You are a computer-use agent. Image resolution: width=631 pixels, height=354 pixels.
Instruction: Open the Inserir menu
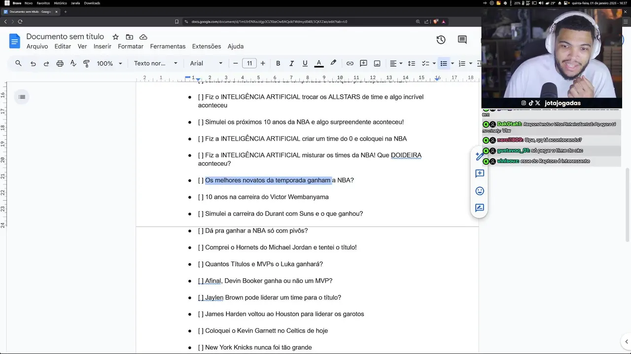tap(103, 46)
